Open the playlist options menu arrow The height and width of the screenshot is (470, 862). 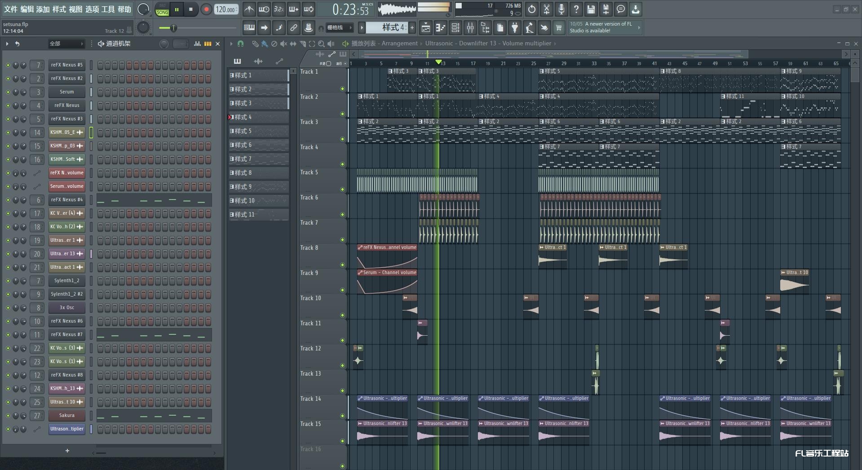[x=231, y=44]
